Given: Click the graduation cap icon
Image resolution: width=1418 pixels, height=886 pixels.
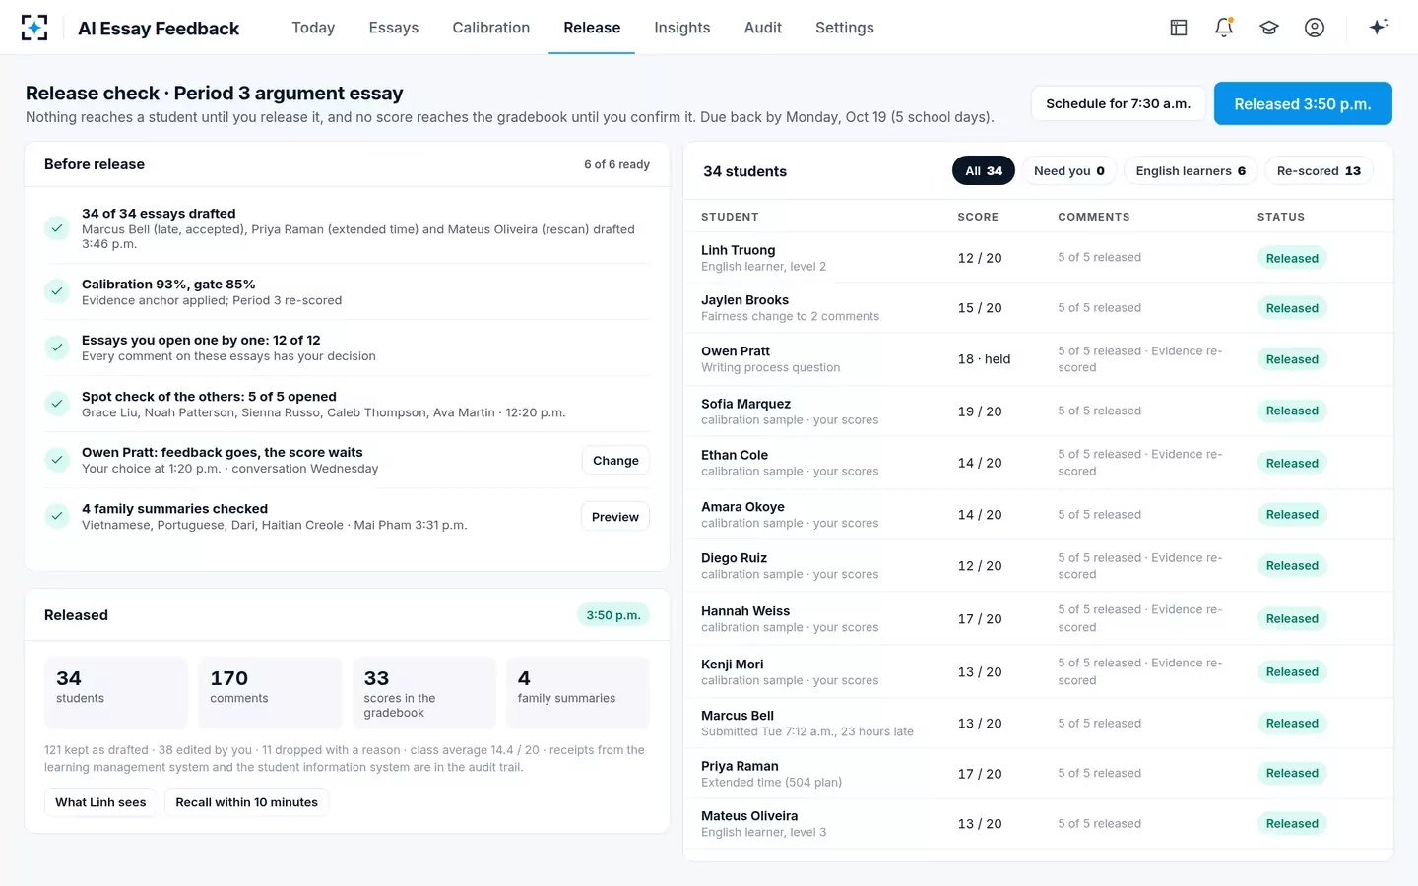Looking at the screenshot, I should (x=1269, y=28).
